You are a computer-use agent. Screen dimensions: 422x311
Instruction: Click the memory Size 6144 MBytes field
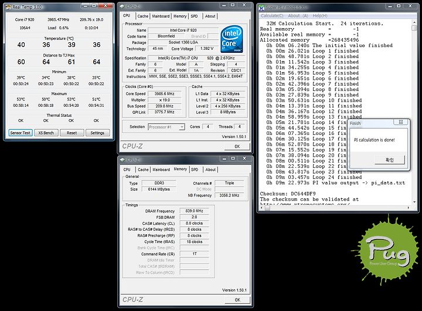(x=159, y=189)
